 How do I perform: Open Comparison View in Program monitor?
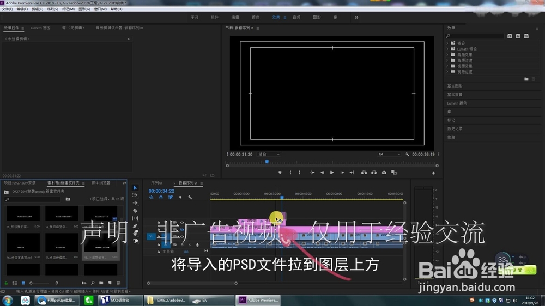[x=394, y=173]
